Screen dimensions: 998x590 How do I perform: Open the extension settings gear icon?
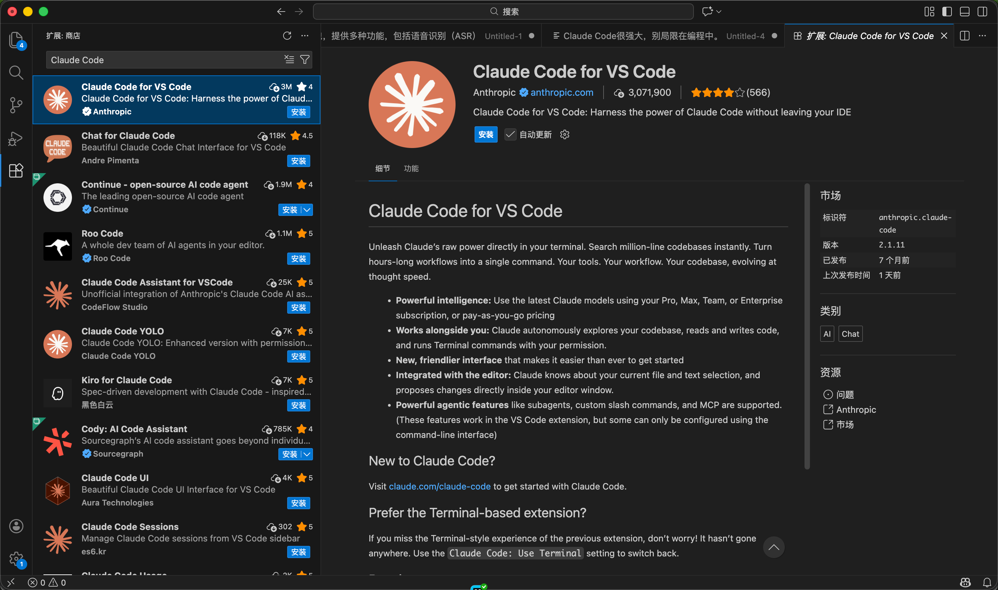pyautogui.click(x=565, y=135)
